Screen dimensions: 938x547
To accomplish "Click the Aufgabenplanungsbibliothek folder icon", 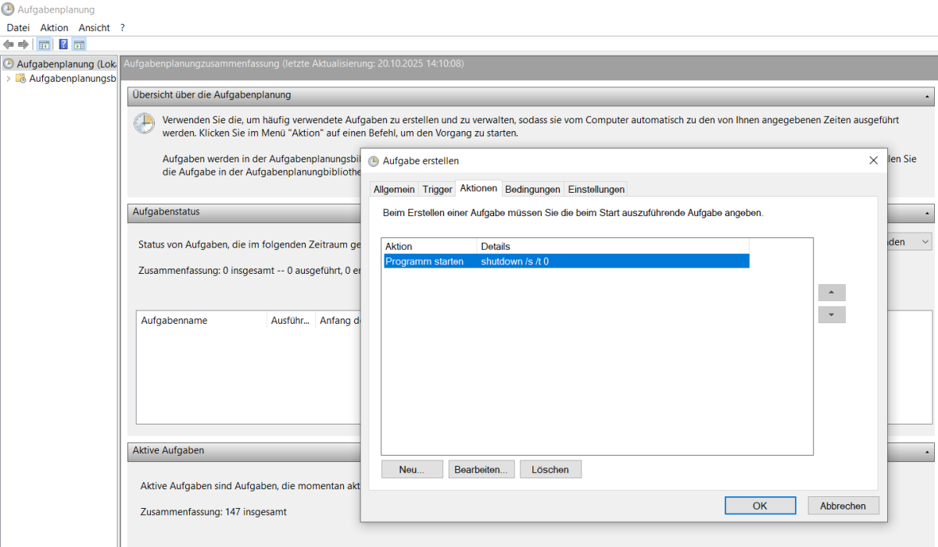I will coord(21,78).
